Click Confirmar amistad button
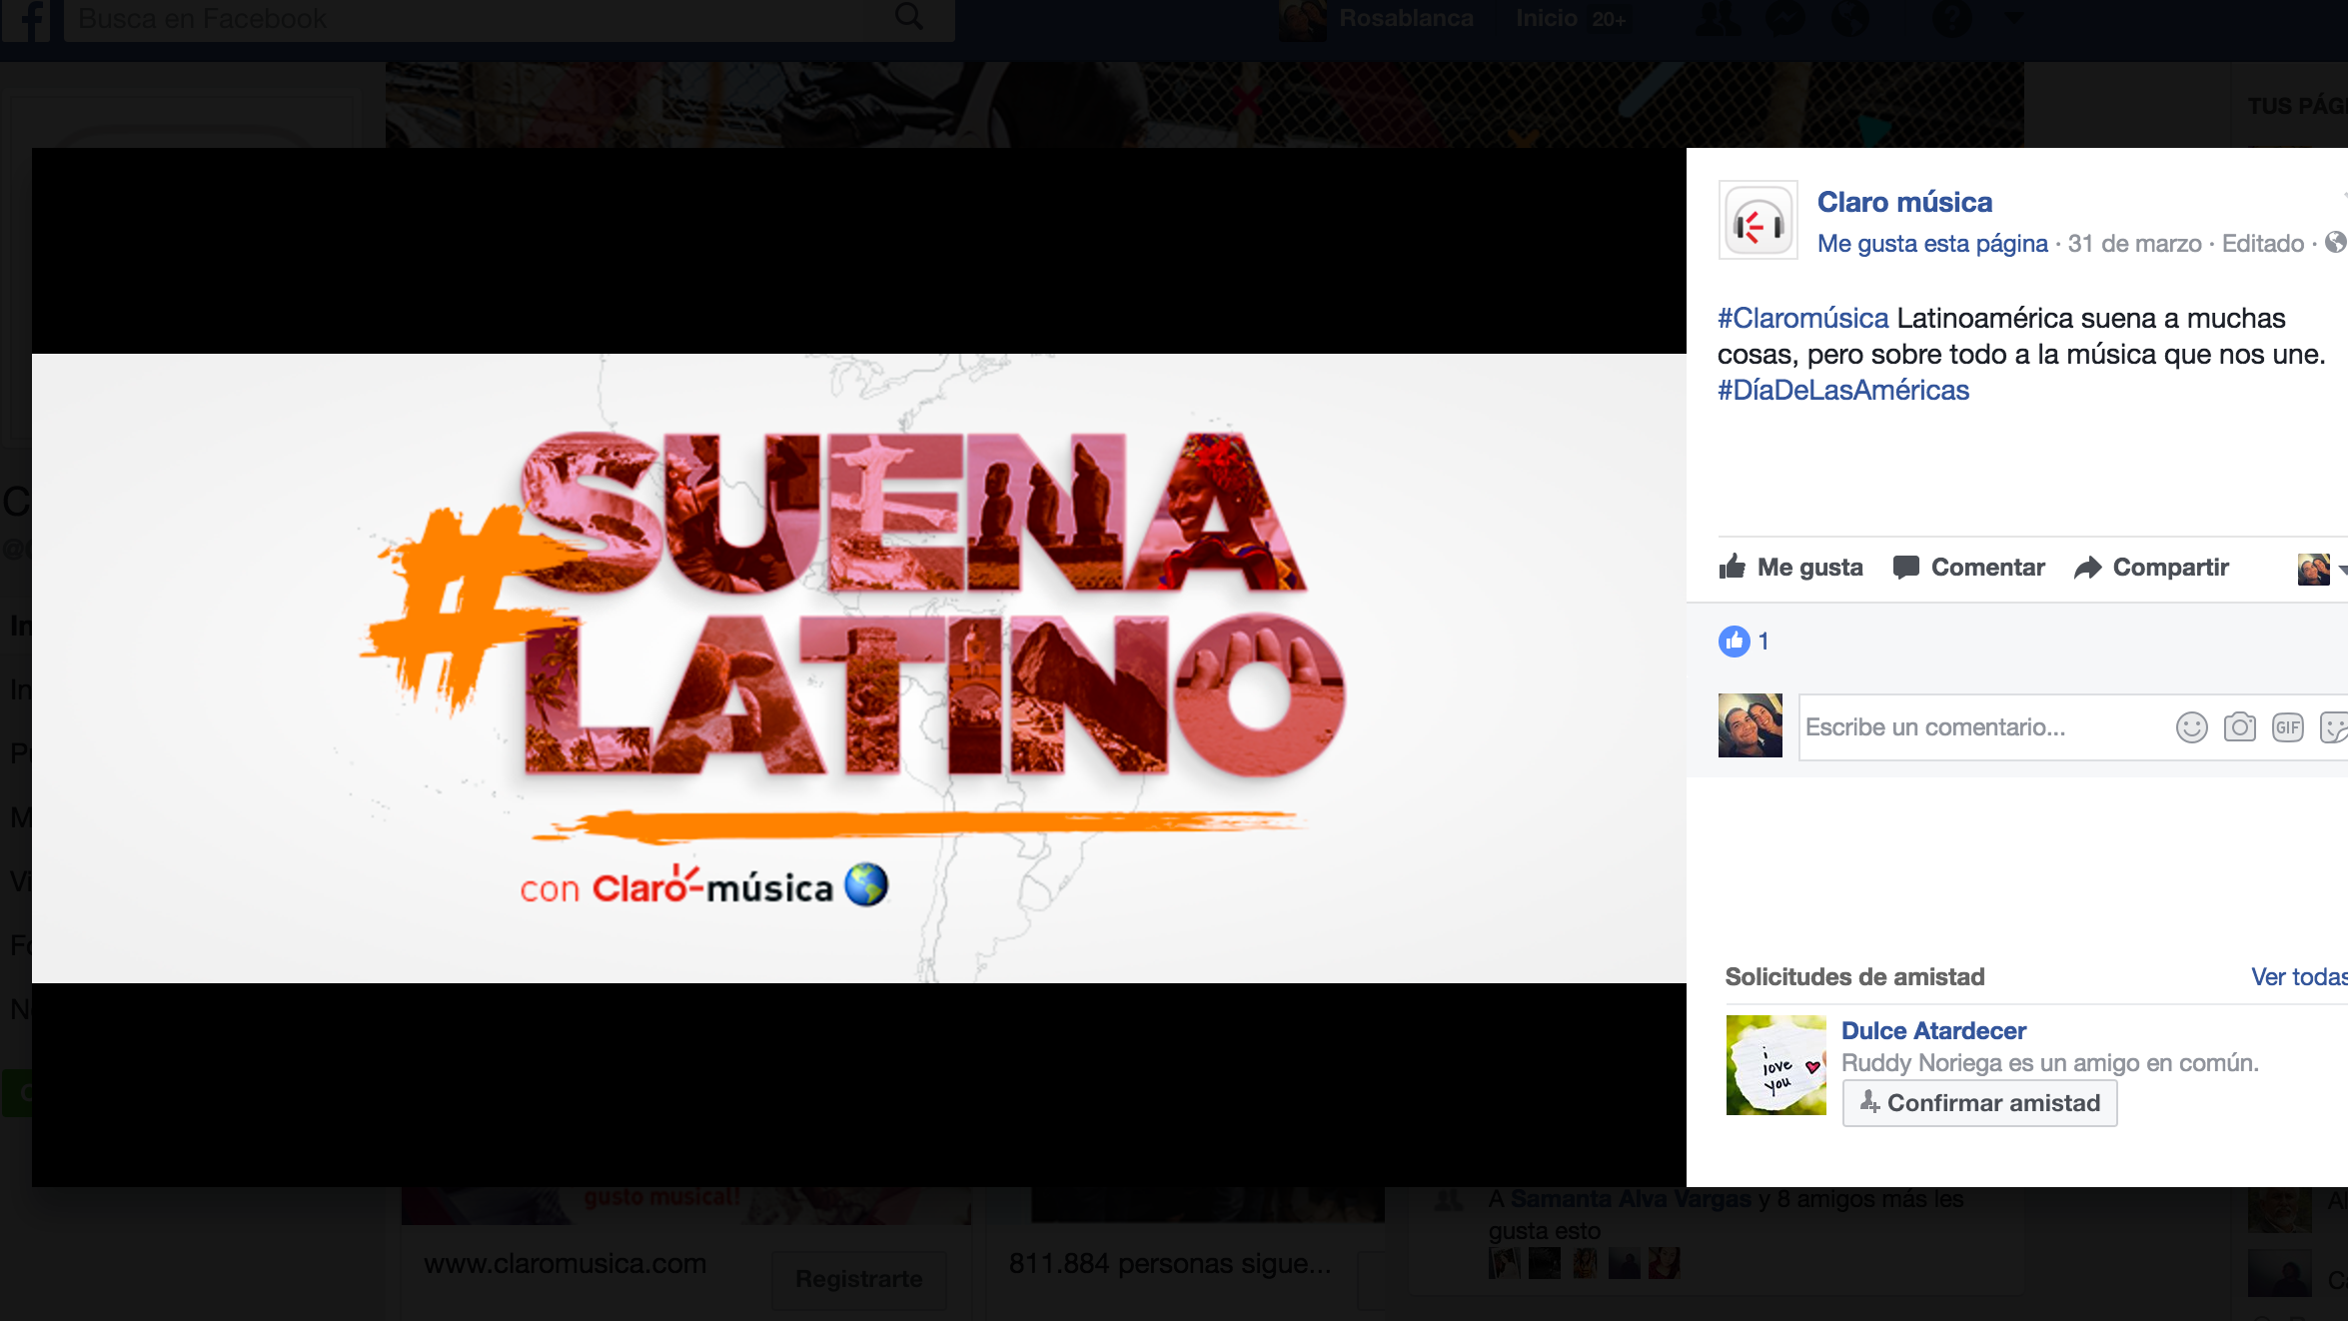This screenshot has height=1321, width=2348. [1979, 1103]
